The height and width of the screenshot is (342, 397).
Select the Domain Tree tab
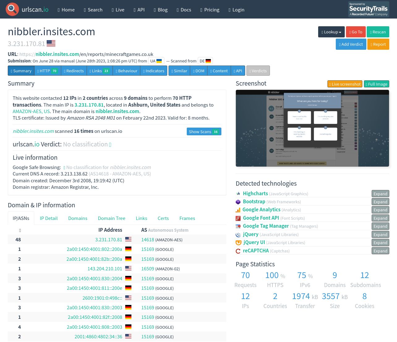pos(112,218)
